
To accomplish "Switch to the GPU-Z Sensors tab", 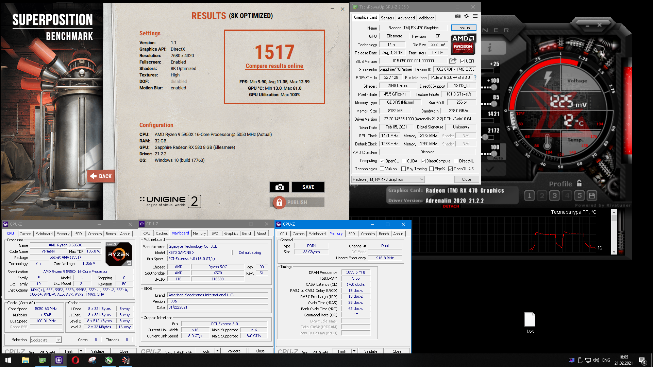I will [x=387, y=18].
